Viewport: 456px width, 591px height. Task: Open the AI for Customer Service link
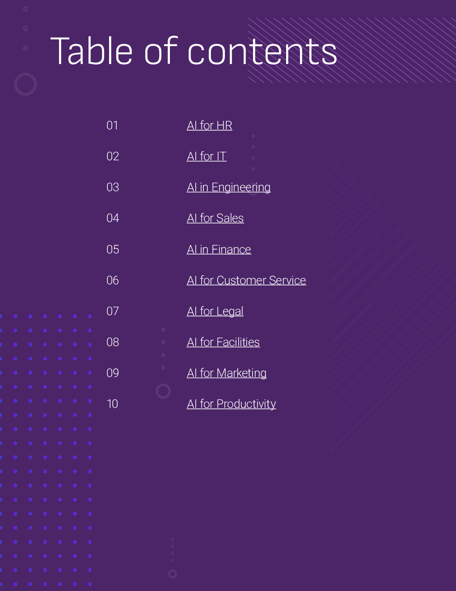[x=246, y=280]
